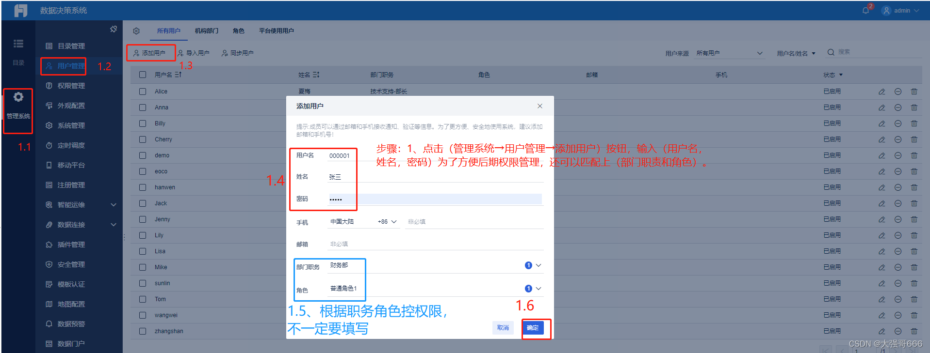Click the search magnifier icon
The height and width of the screenshot is (353, 930).
(x=831, y=52)
